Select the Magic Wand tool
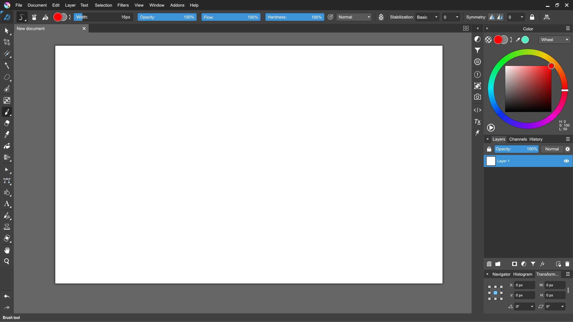 [7, 66]
